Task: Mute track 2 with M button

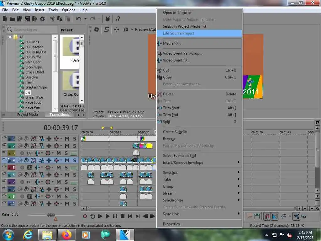Action: (x=67, y=146)
